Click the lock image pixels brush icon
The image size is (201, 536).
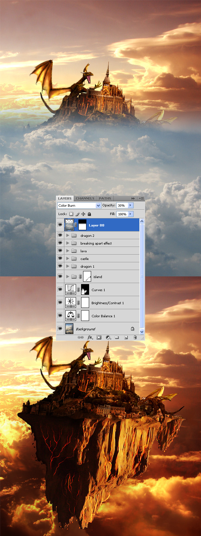tap(77, 214)
